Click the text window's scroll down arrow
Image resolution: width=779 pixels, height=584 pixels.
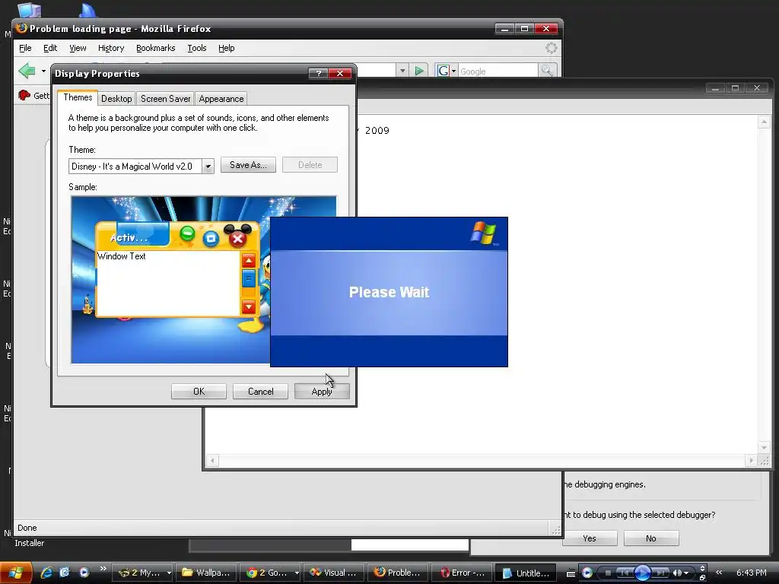764,447
